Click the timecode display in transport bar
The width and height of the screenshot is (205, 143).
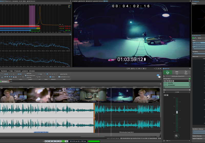pyautogui.click(x=78, y=141)
